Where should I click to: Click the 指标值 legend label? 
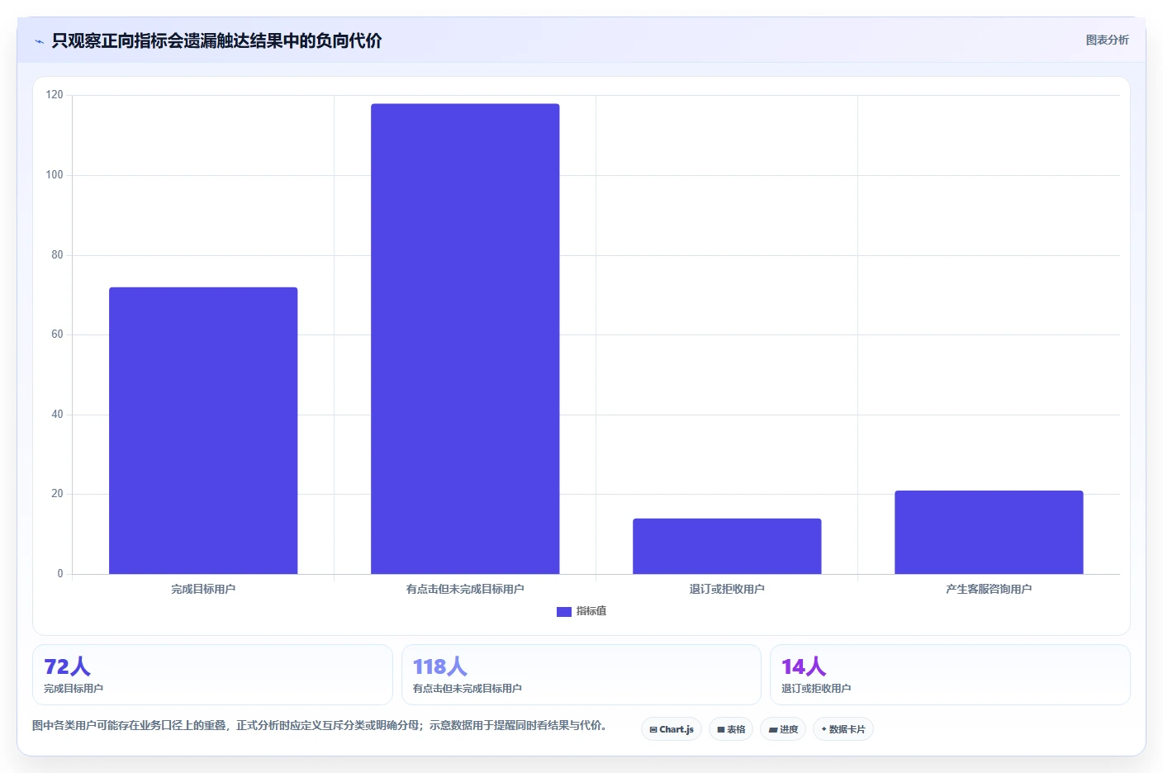[x=591, y=611]
